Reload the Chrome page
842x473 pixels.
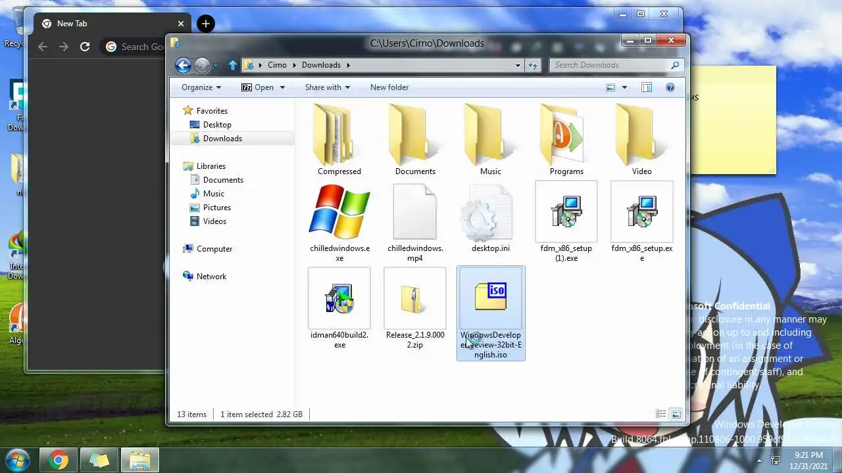(x=85, y=47)
